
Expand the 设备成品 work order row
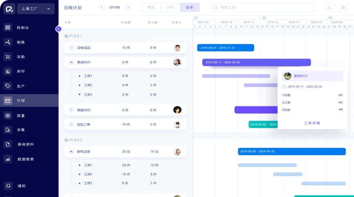pos(71,47)
